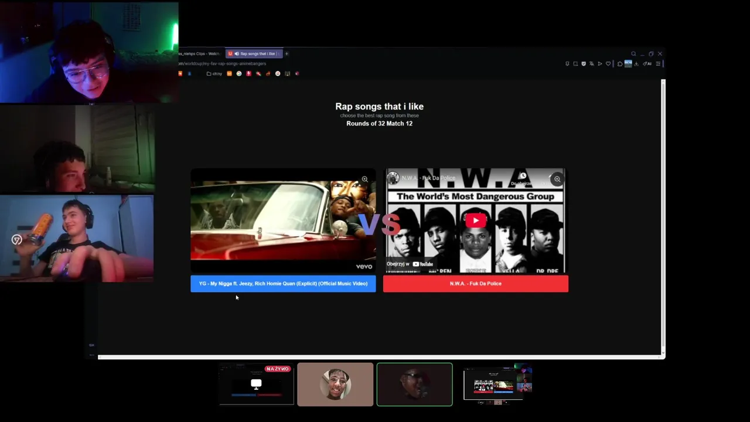Select the NA ŻYWO screen share tile
This screenshot has width=750, height=422.
tap(257, 384)
